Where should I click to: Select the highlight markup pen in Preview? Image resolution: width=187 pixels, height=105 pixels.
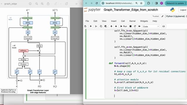pyautogui.click(x=56, y=4)
